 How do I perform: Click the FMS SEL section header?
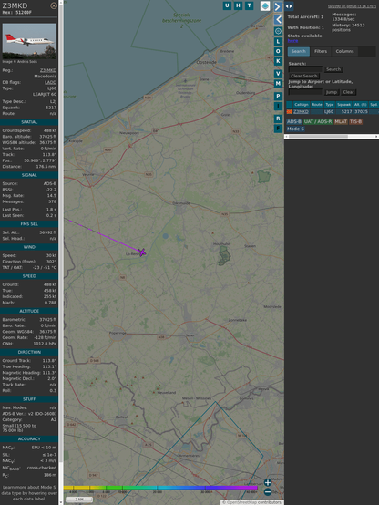[29, 224]
